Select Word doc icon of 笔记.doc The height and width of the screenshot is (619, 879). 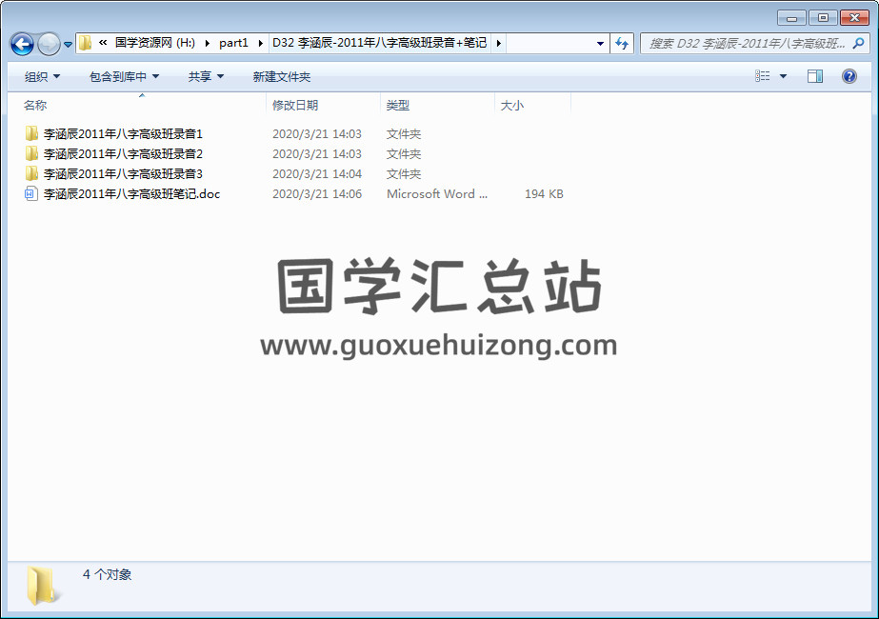click(31, 194)
